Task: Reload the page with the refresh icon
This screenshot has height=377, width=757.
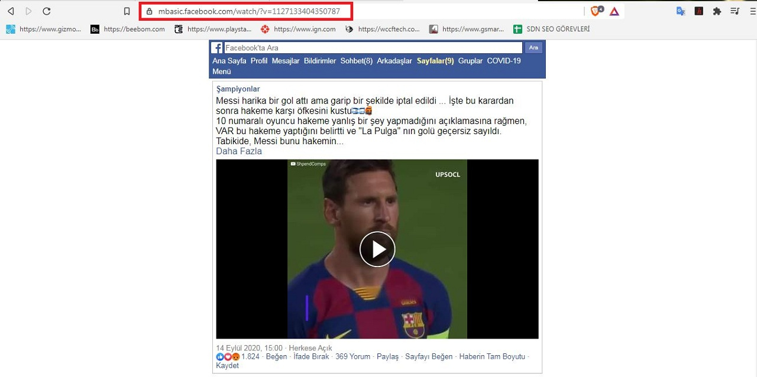Action: click(x=47, y=11)
